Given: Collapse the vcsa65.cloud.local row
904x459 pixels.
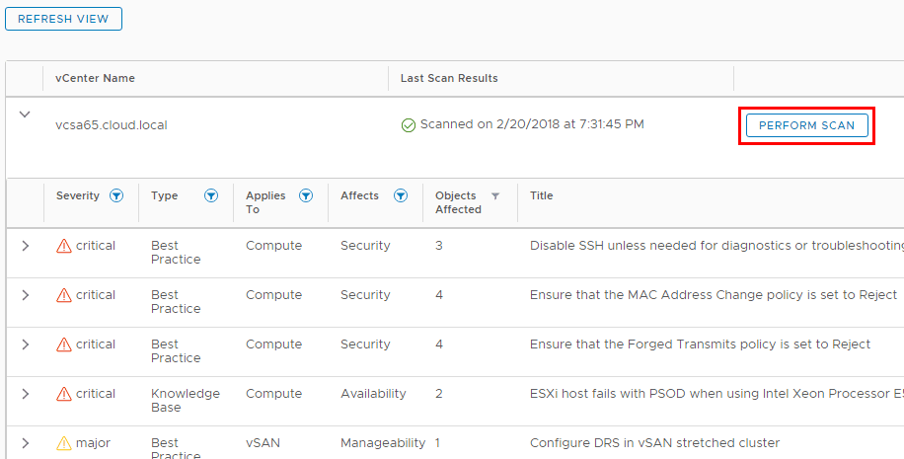Looking at the screenshot, I should 26,115.
